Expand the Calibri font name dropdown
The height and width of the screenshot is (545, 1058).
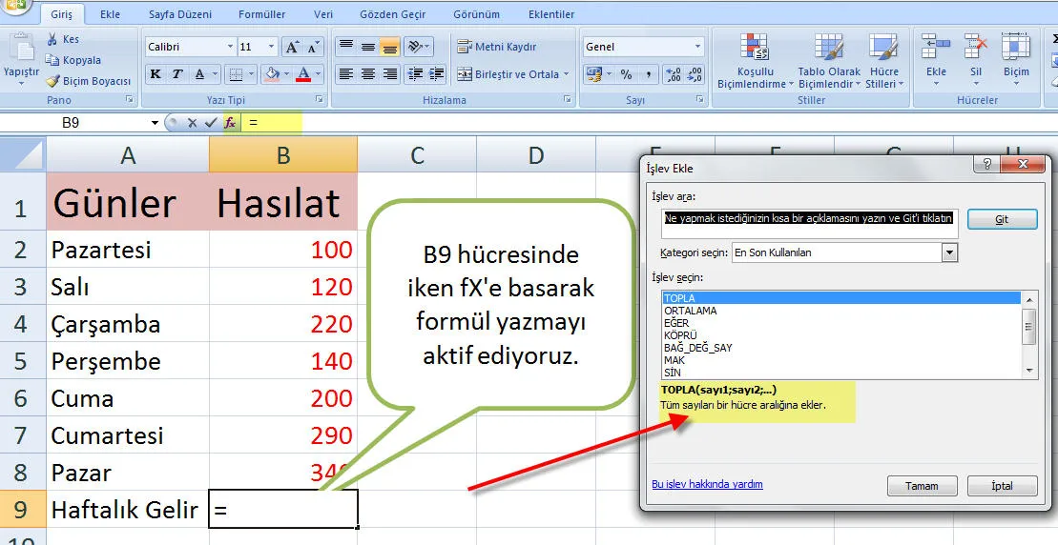point(230,47)
